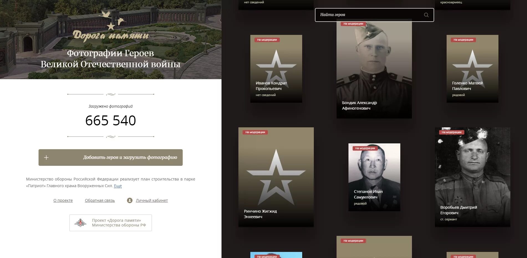The width and height of the screenshot is (527, 258).
Task: Click Добавить героя и загрузить фотографию button
Action: 111,158
